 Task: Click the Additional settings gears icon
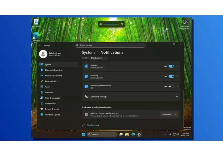coord(86,97)
